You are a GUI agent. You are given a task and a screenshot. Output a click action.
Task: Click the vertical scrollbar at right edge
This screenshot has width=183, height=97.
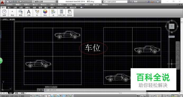pos(182,55)
